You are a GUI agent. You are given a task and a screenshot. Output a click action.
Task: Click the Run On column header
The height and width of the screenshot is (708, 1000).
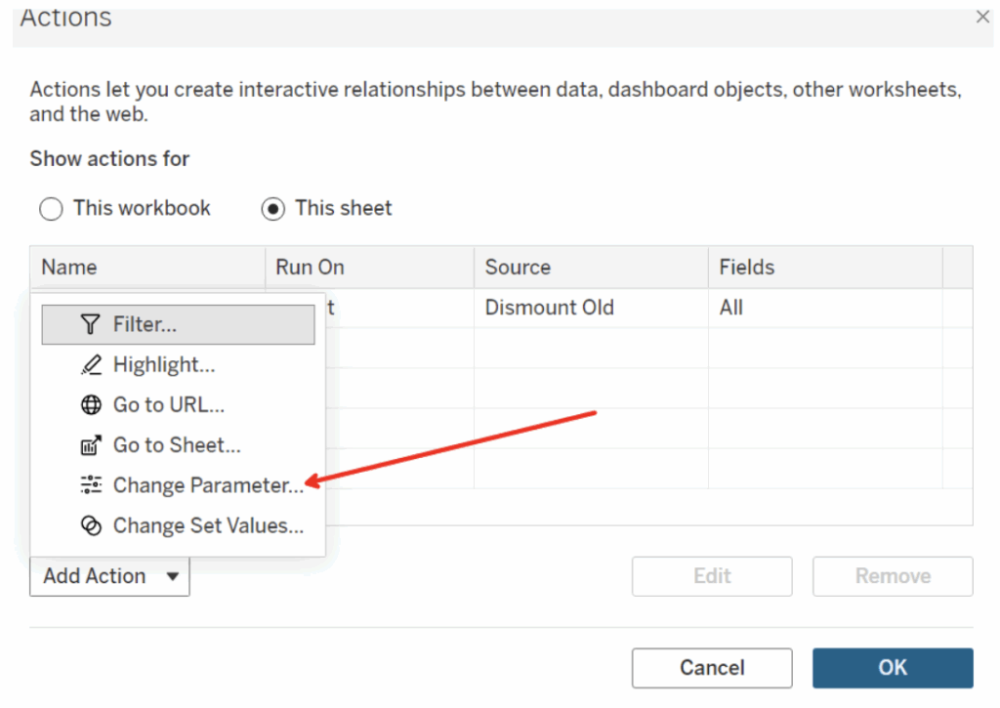370,268
